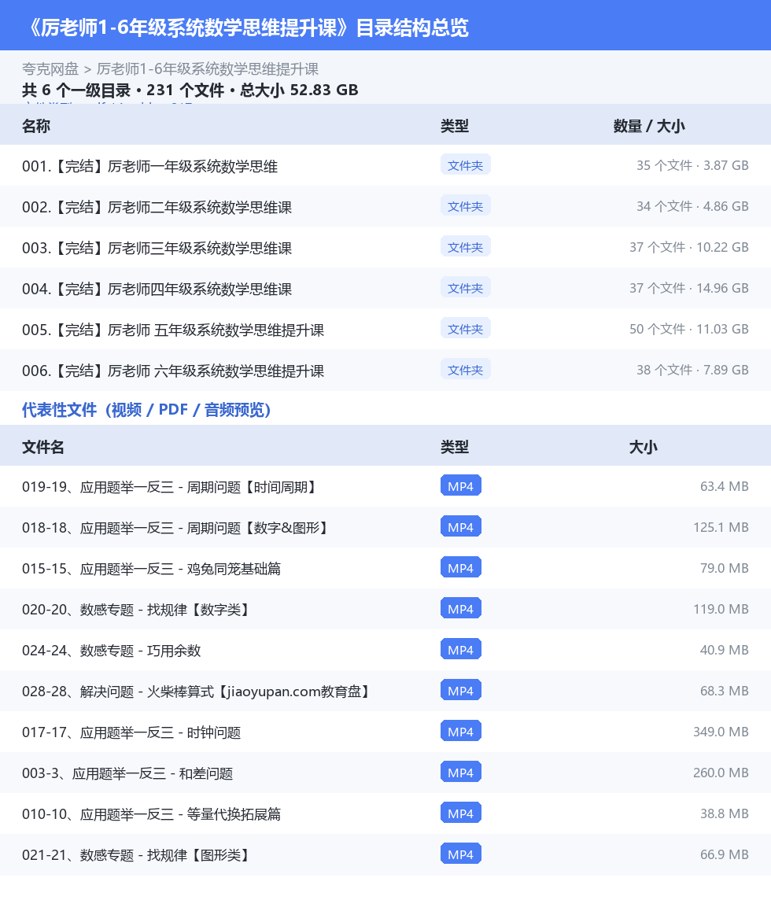771x900 pixels.
Task: Click the 68.3 MB size value
Action: (725, 691)
